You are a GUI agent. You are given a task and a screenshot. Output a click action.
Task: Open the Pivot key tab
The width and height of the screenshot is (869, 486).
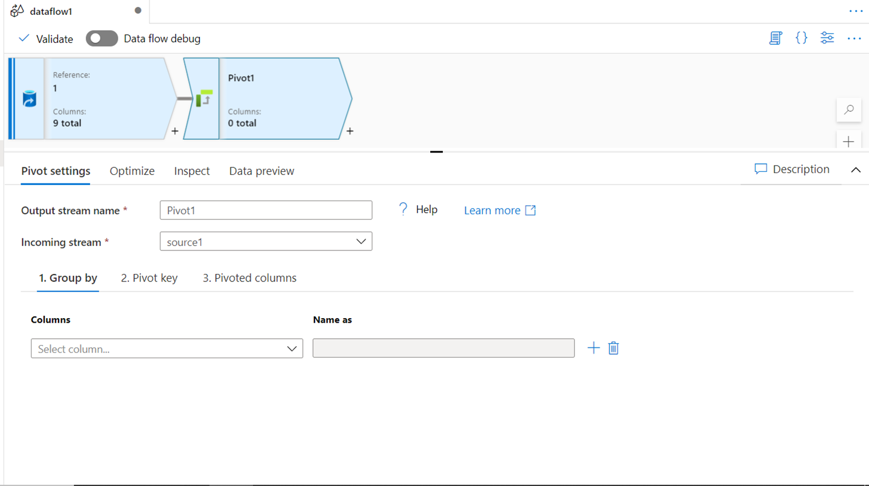click(x=149, y=278)
